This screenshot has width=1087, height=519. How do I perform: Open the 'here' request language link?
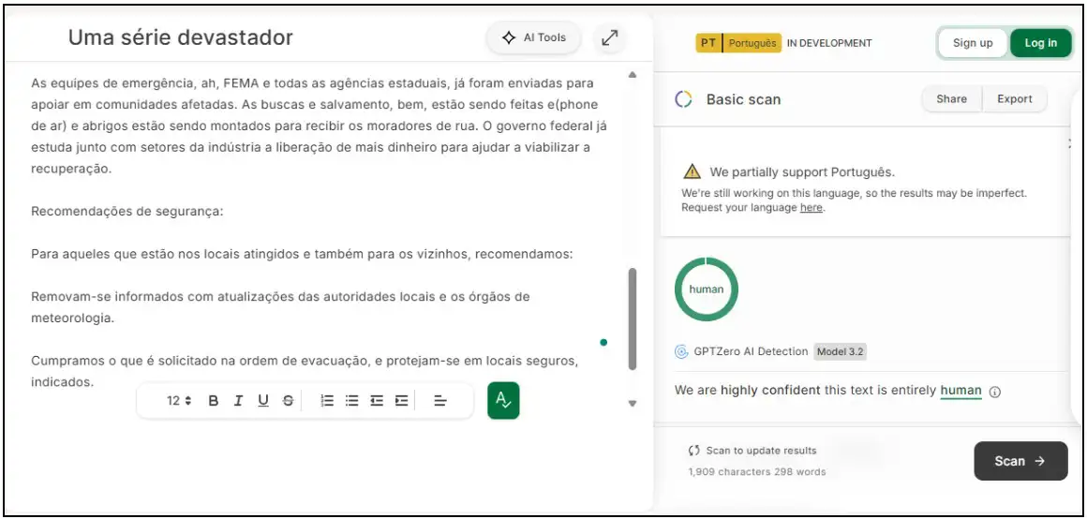pos(812,207)
